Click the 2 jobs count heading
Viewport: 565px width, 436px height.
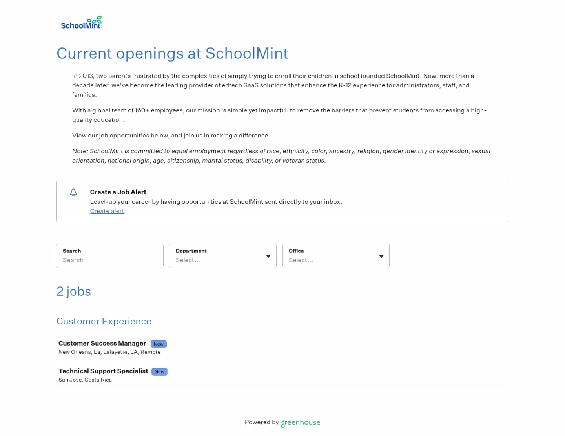(x=74, y=291)
